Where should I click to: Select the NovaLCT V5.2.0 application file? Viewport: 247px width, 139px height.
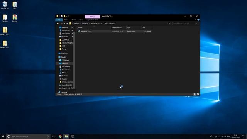[115, 31]
